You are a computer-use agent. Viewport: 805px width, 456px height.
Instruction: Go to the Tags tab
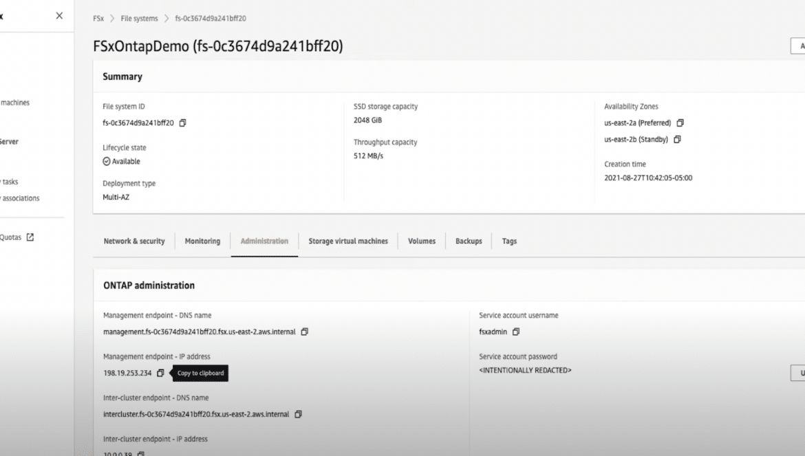[509, 241]
